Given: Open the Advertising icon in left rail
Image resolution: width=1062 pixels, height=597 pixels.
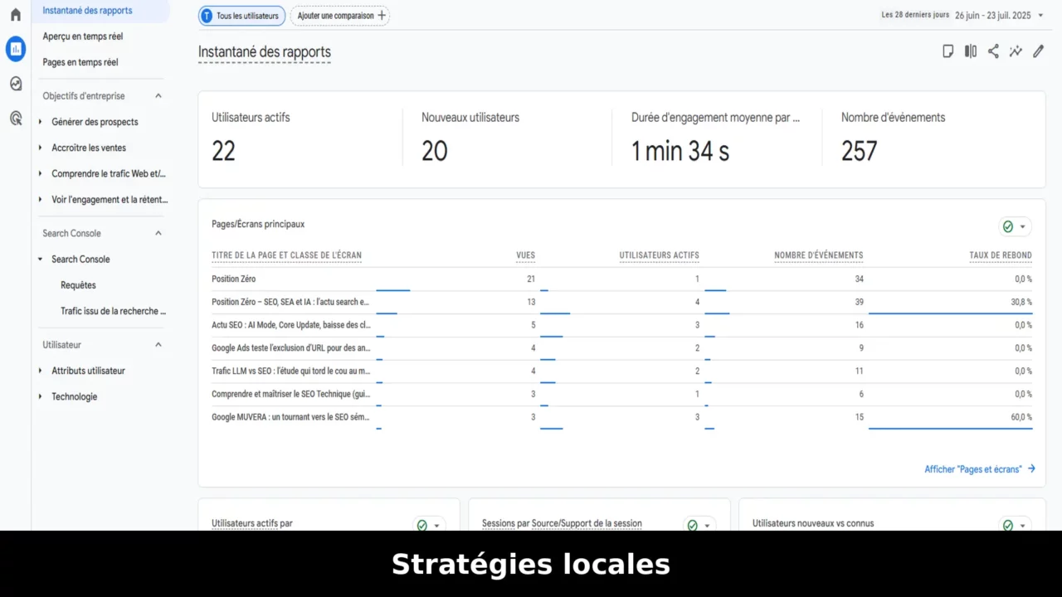Looking at the screenshot, I should point(16,119).
